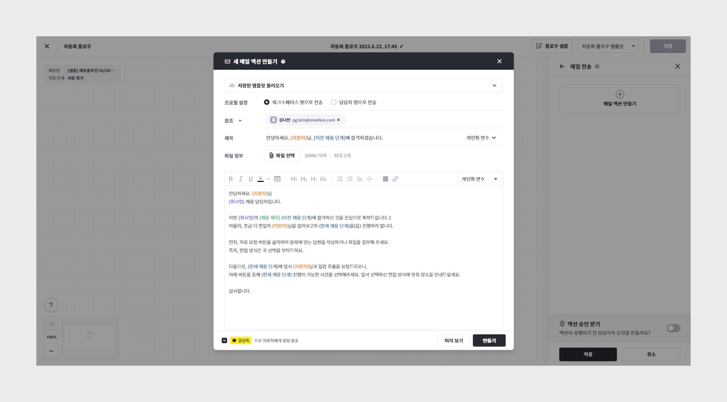This screenshot has width=727, height=402.
Task: Insert bulleted list
Action: tap(350, 179)
